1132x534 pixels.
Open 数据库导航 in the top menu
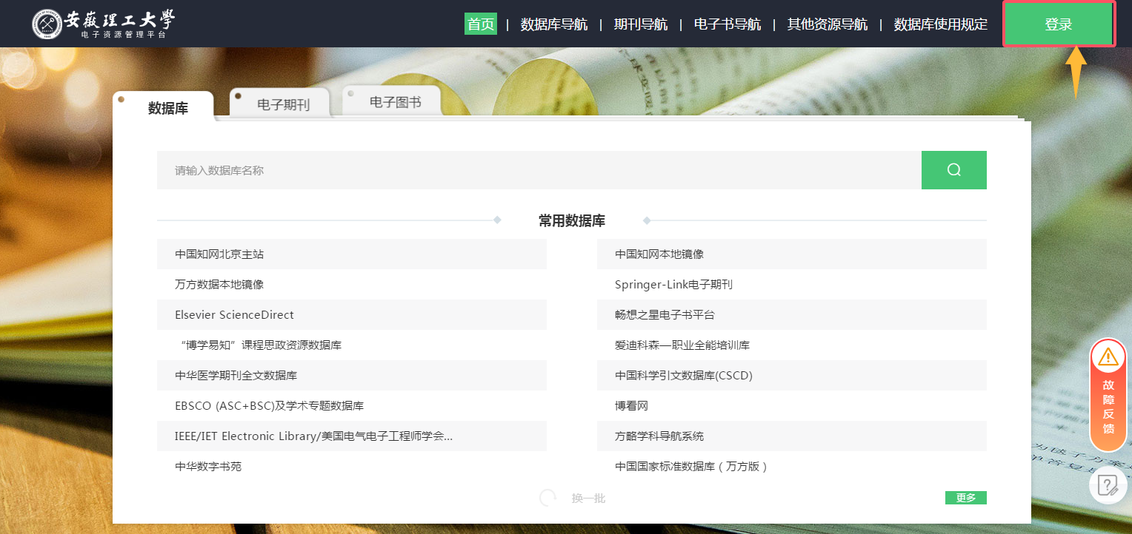[x=553, y=24]
